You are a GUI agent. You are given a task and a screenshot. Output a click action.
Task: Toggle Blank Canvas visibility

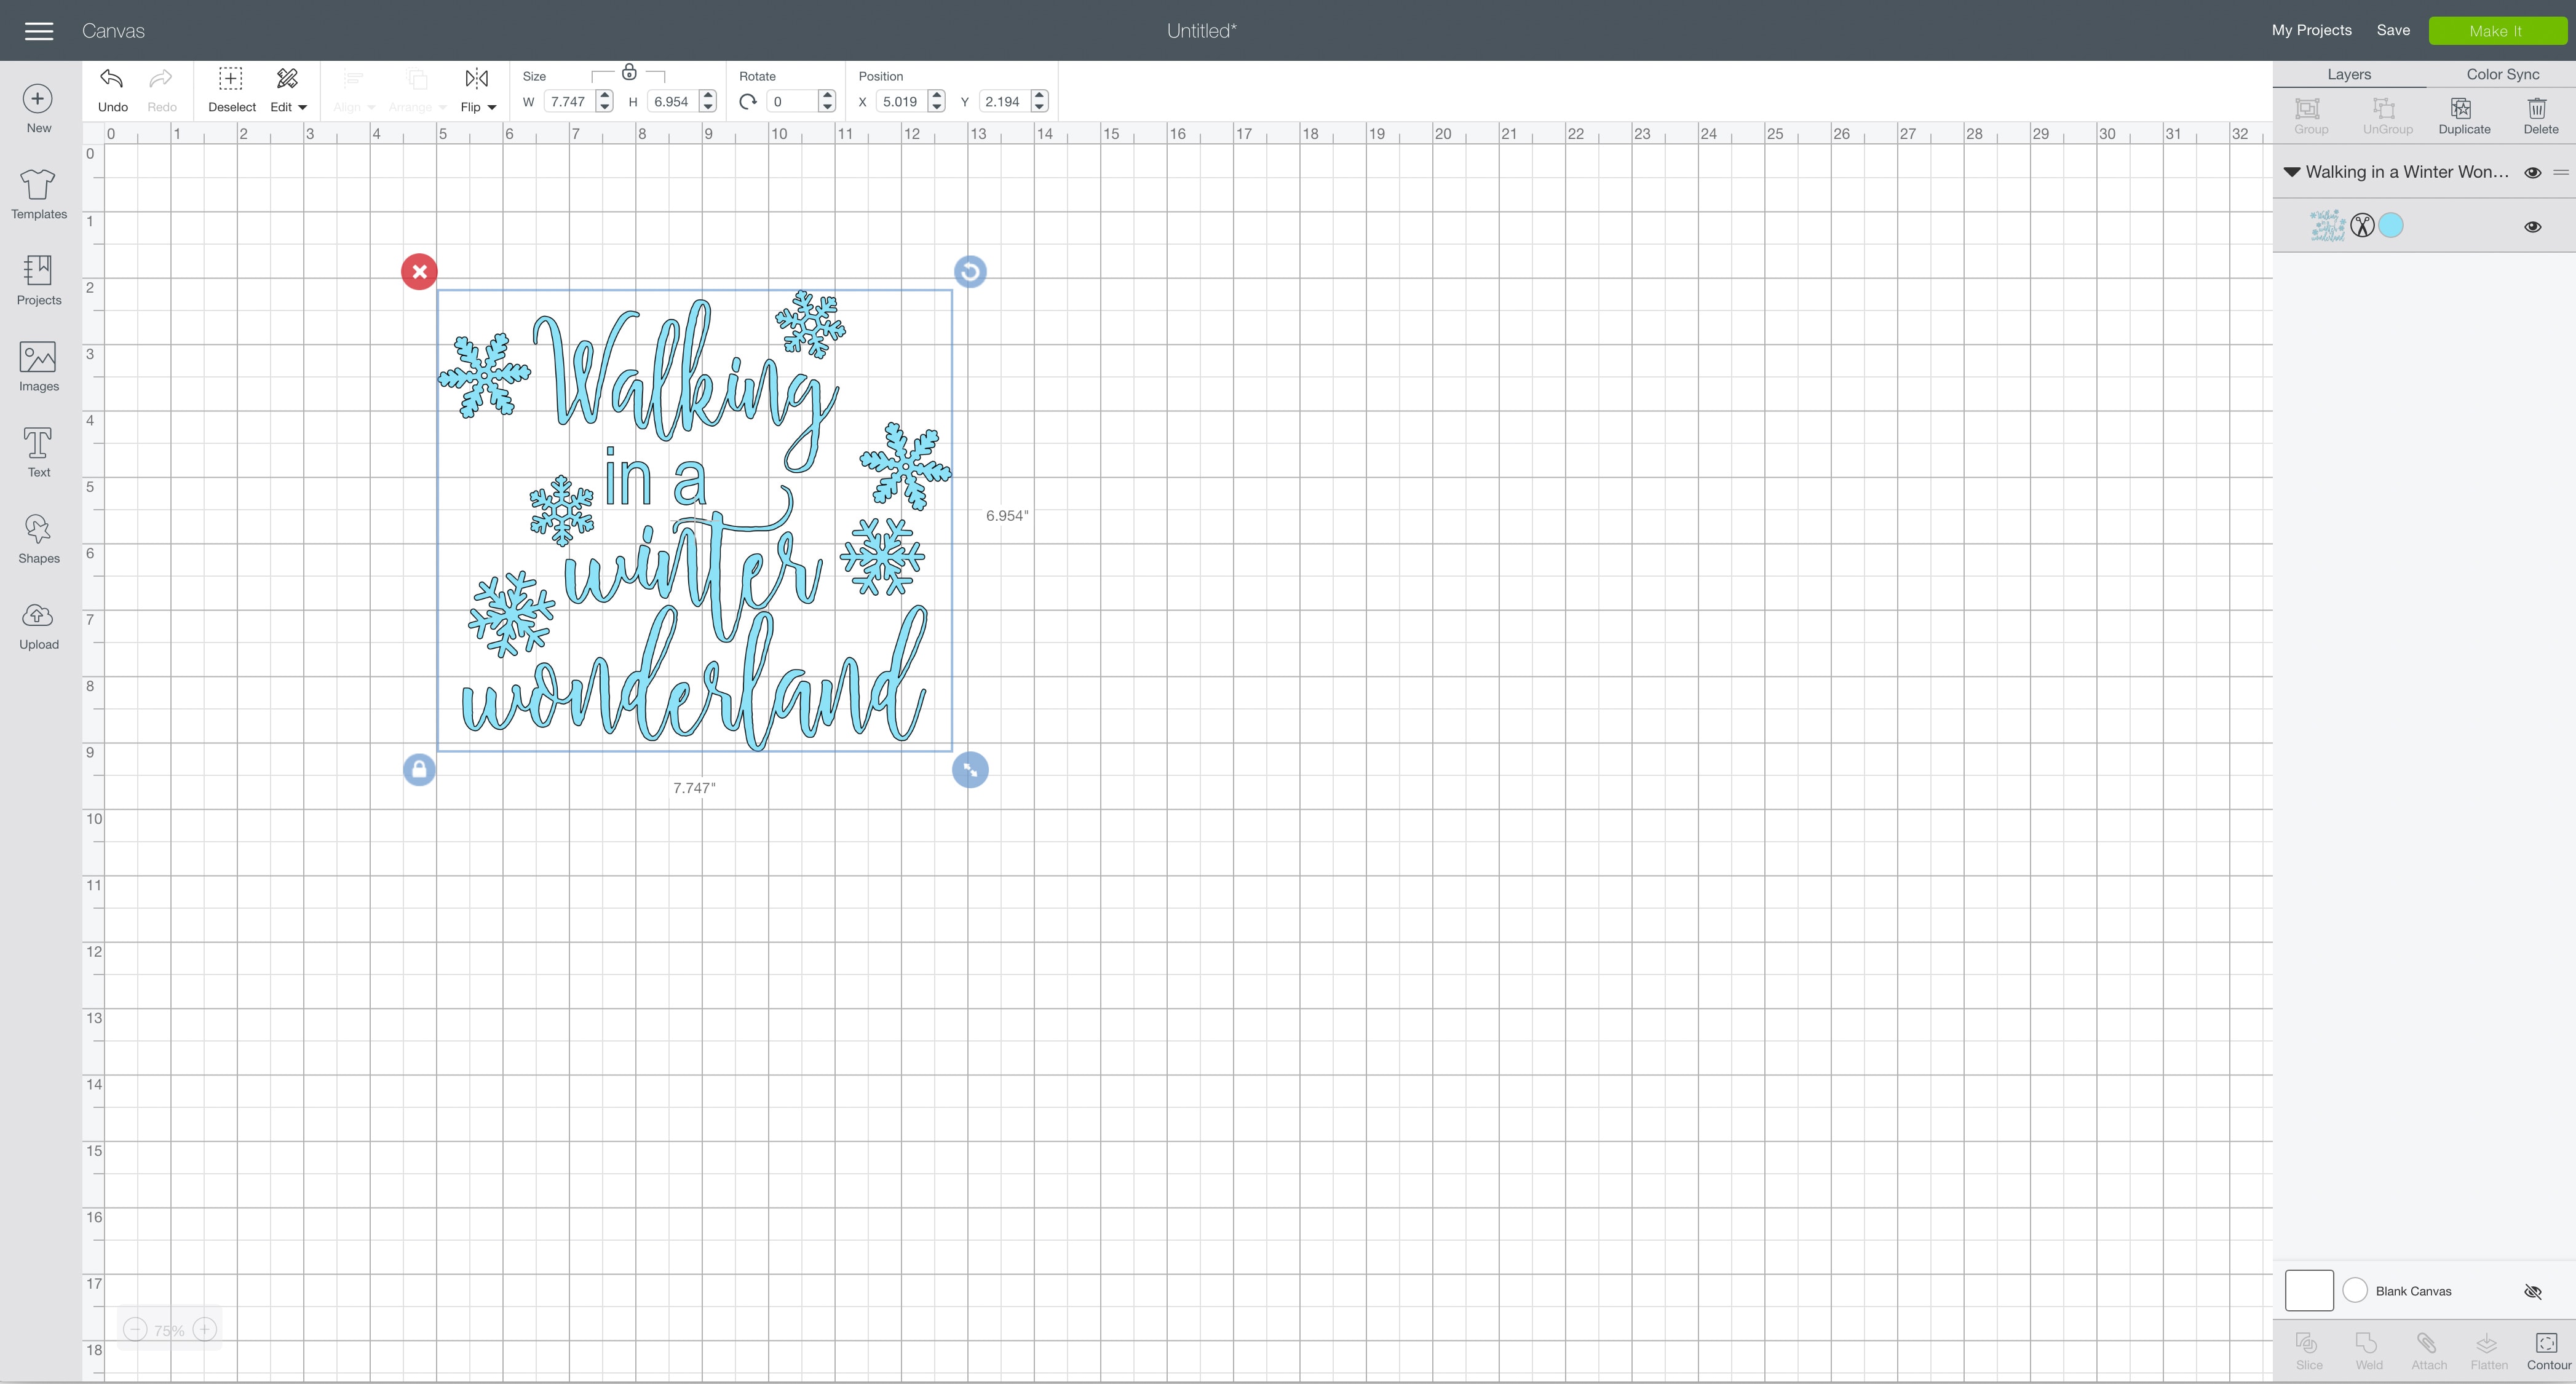point(2532,1291)
